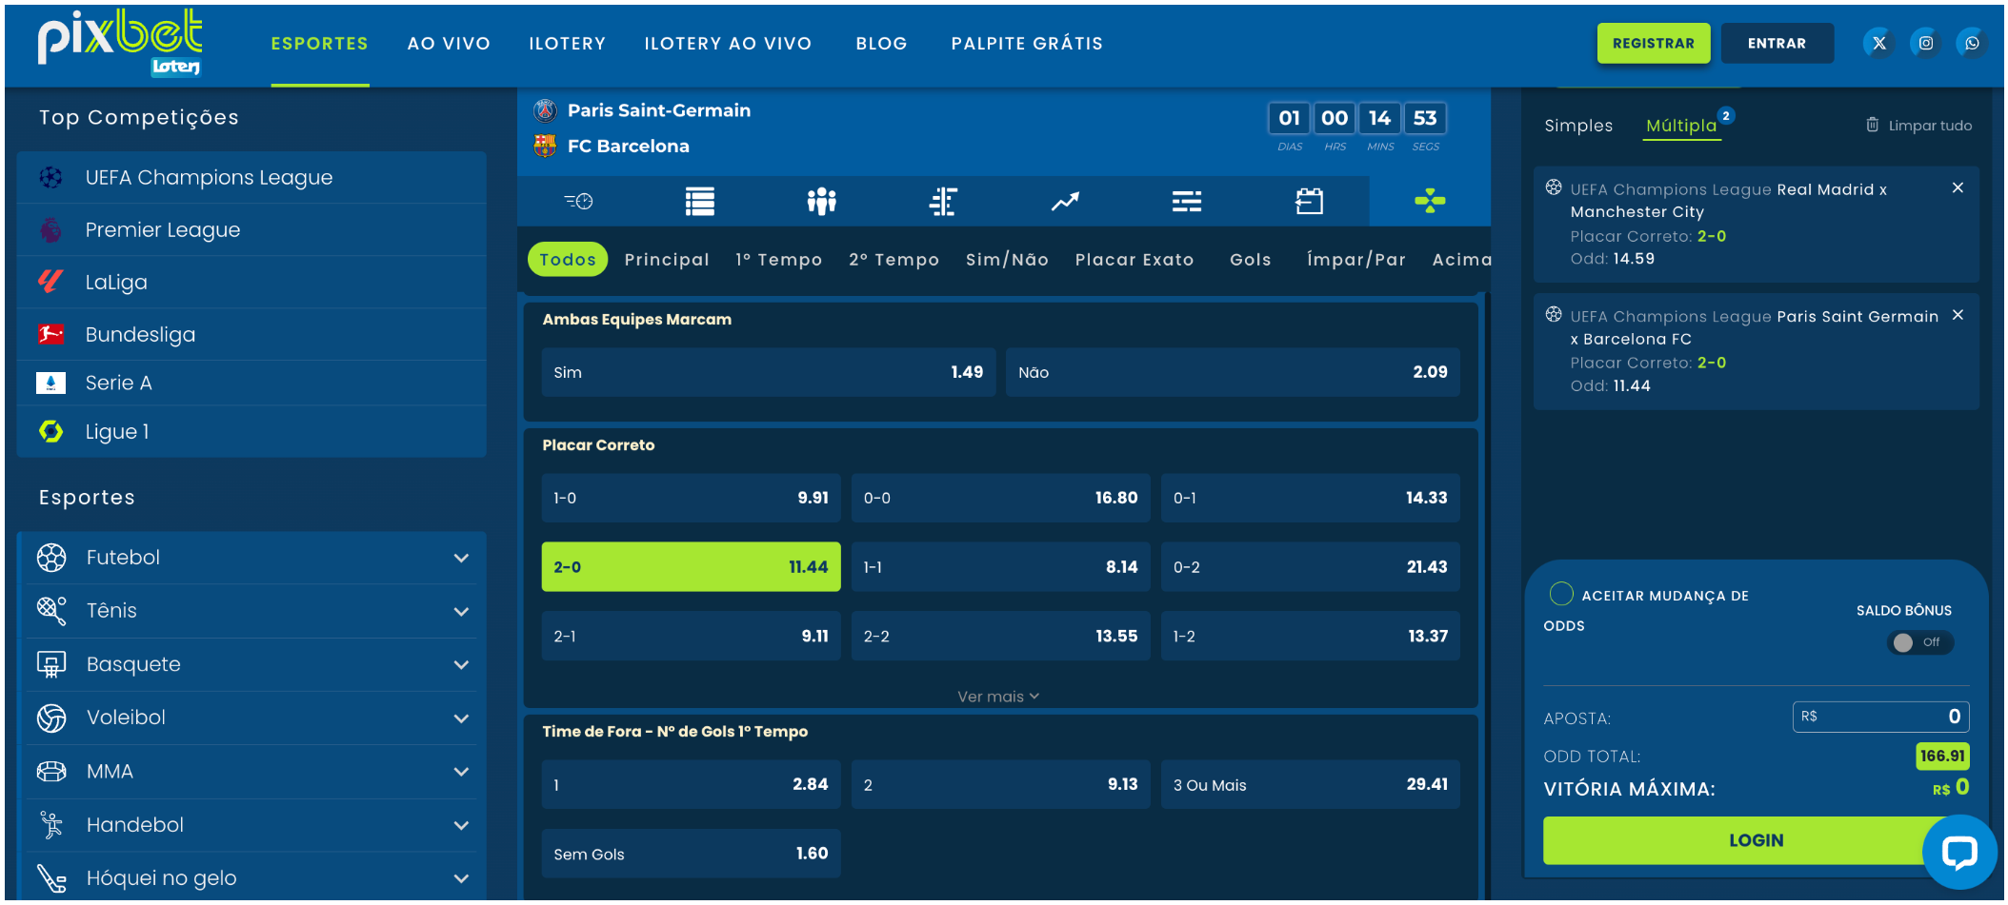This screenshot has width=2008, height=905.
Task: Click the Paris Saint-Germain crest
Action: tap(545, 110)
